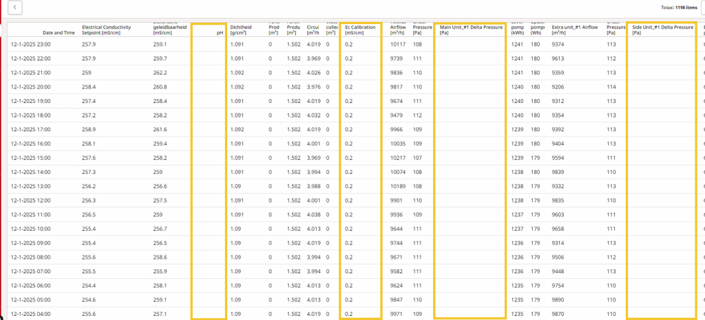Select the 12-1-2025 23:00 date cell

[x=30, y=45]
